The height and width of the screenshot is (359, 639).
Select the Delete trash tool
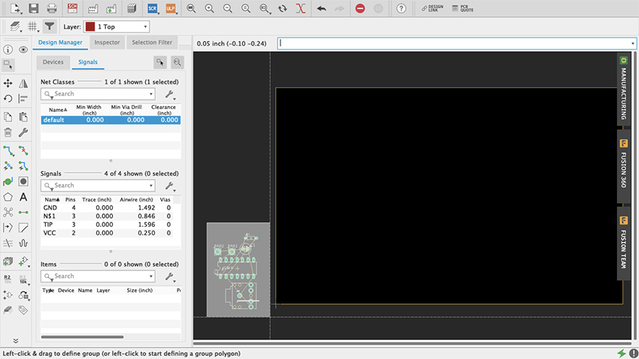tap(8, 132)
